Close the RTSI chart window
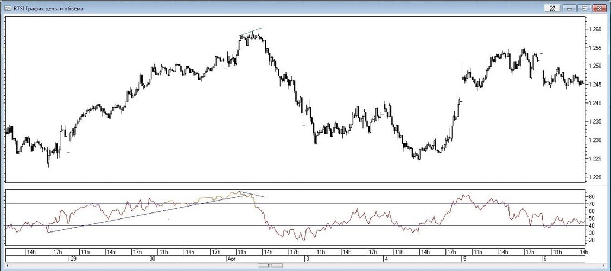The image size is (611, 271). [599, 8]
